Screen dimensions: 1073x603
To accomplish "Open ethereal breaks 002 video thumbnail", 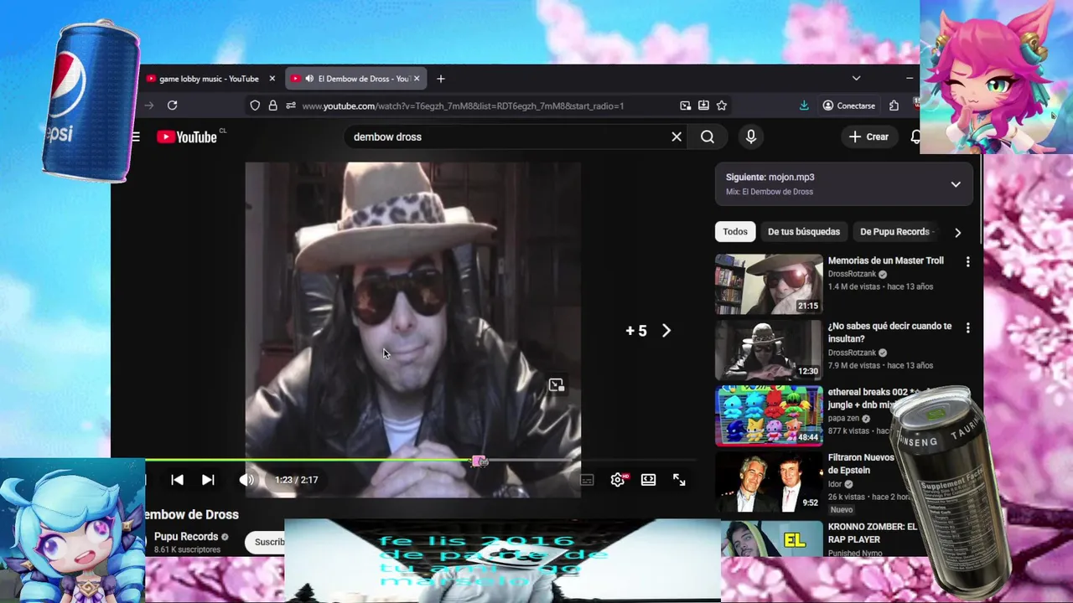I will [769, 415].
